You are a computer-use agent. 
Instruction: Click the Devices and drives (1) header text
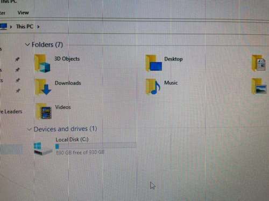(66, 129)
